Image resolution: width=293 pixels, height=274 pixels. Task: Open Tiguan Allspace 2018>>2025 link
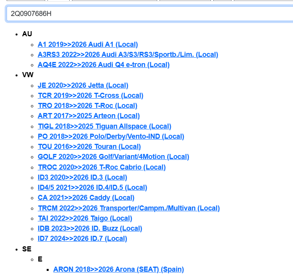point(104,126)
